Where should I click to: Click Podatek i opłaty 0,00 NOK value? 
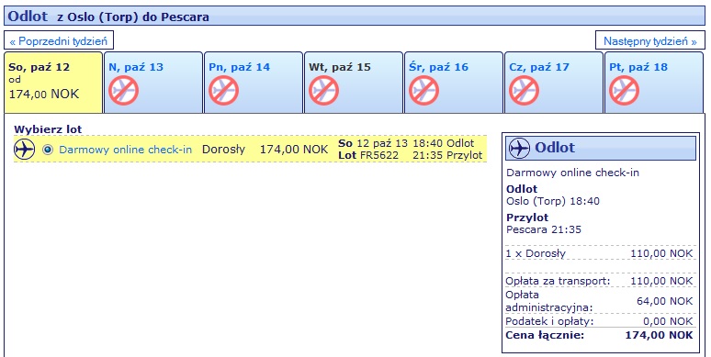click(668, 321)
